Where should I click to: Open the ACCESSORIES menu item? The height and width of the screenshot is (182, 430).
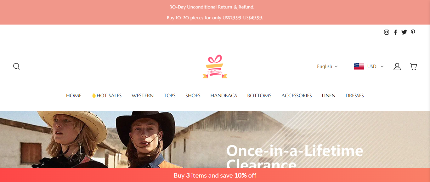[x=297, y=96]
